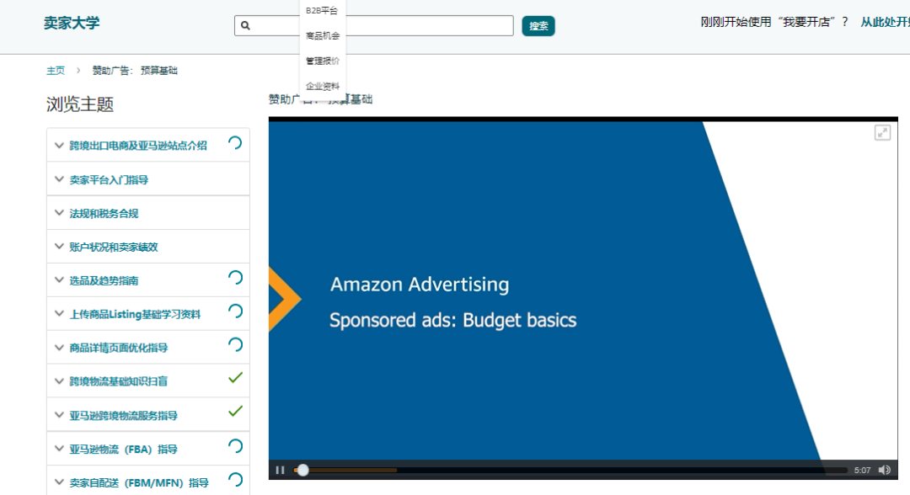
Task: Click progress circle for 选品及趋势指南
Action: point(235,278)
